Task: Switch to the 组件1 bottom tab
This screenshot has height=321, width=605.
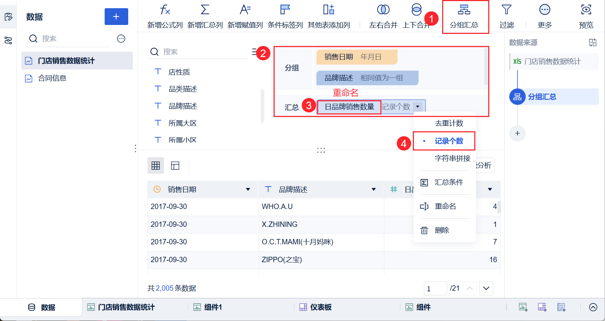Action: click(x=207, y=307)
